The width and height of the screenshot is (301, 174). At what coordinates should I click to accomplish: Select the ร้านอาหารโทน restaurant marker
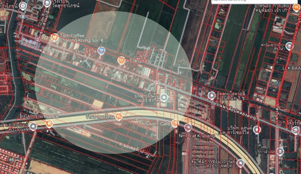119,117
